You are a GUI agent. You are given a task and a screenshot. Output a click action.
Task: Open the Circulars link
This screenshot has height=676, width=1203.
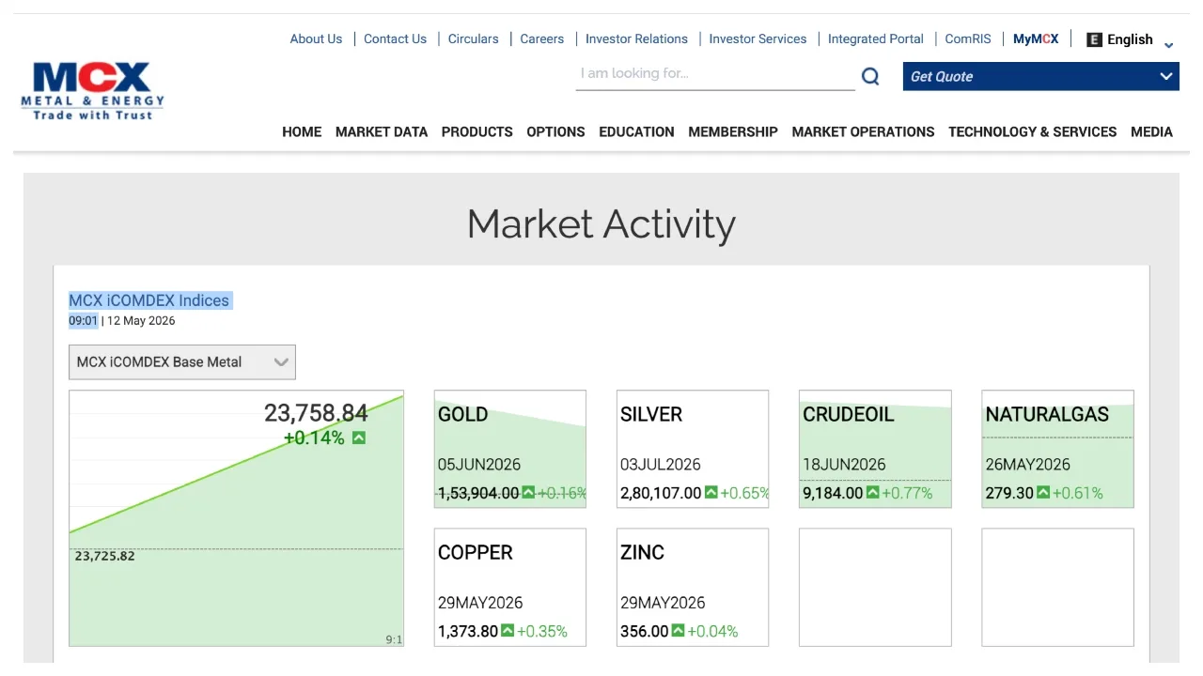pyautogui.click(x=473, y=39)
